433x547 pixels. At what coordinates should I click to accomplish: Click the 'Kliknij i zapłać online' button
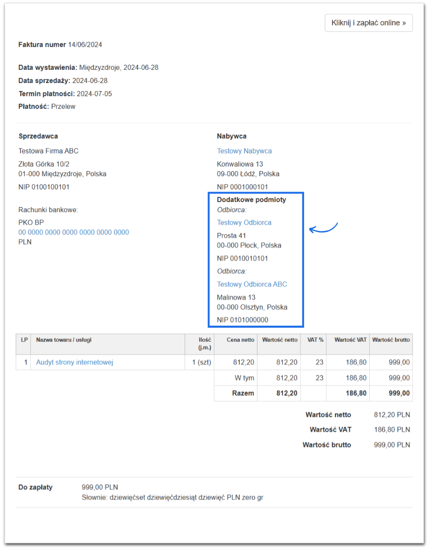368,23
